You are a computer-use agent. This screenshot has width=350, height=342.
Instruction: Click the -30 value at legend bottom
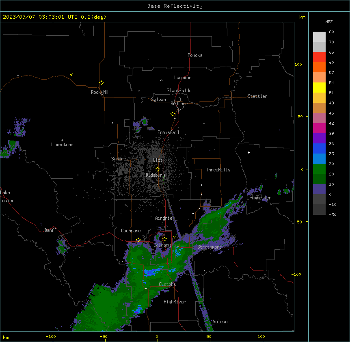pyautogui.click(x=333, y=214)
